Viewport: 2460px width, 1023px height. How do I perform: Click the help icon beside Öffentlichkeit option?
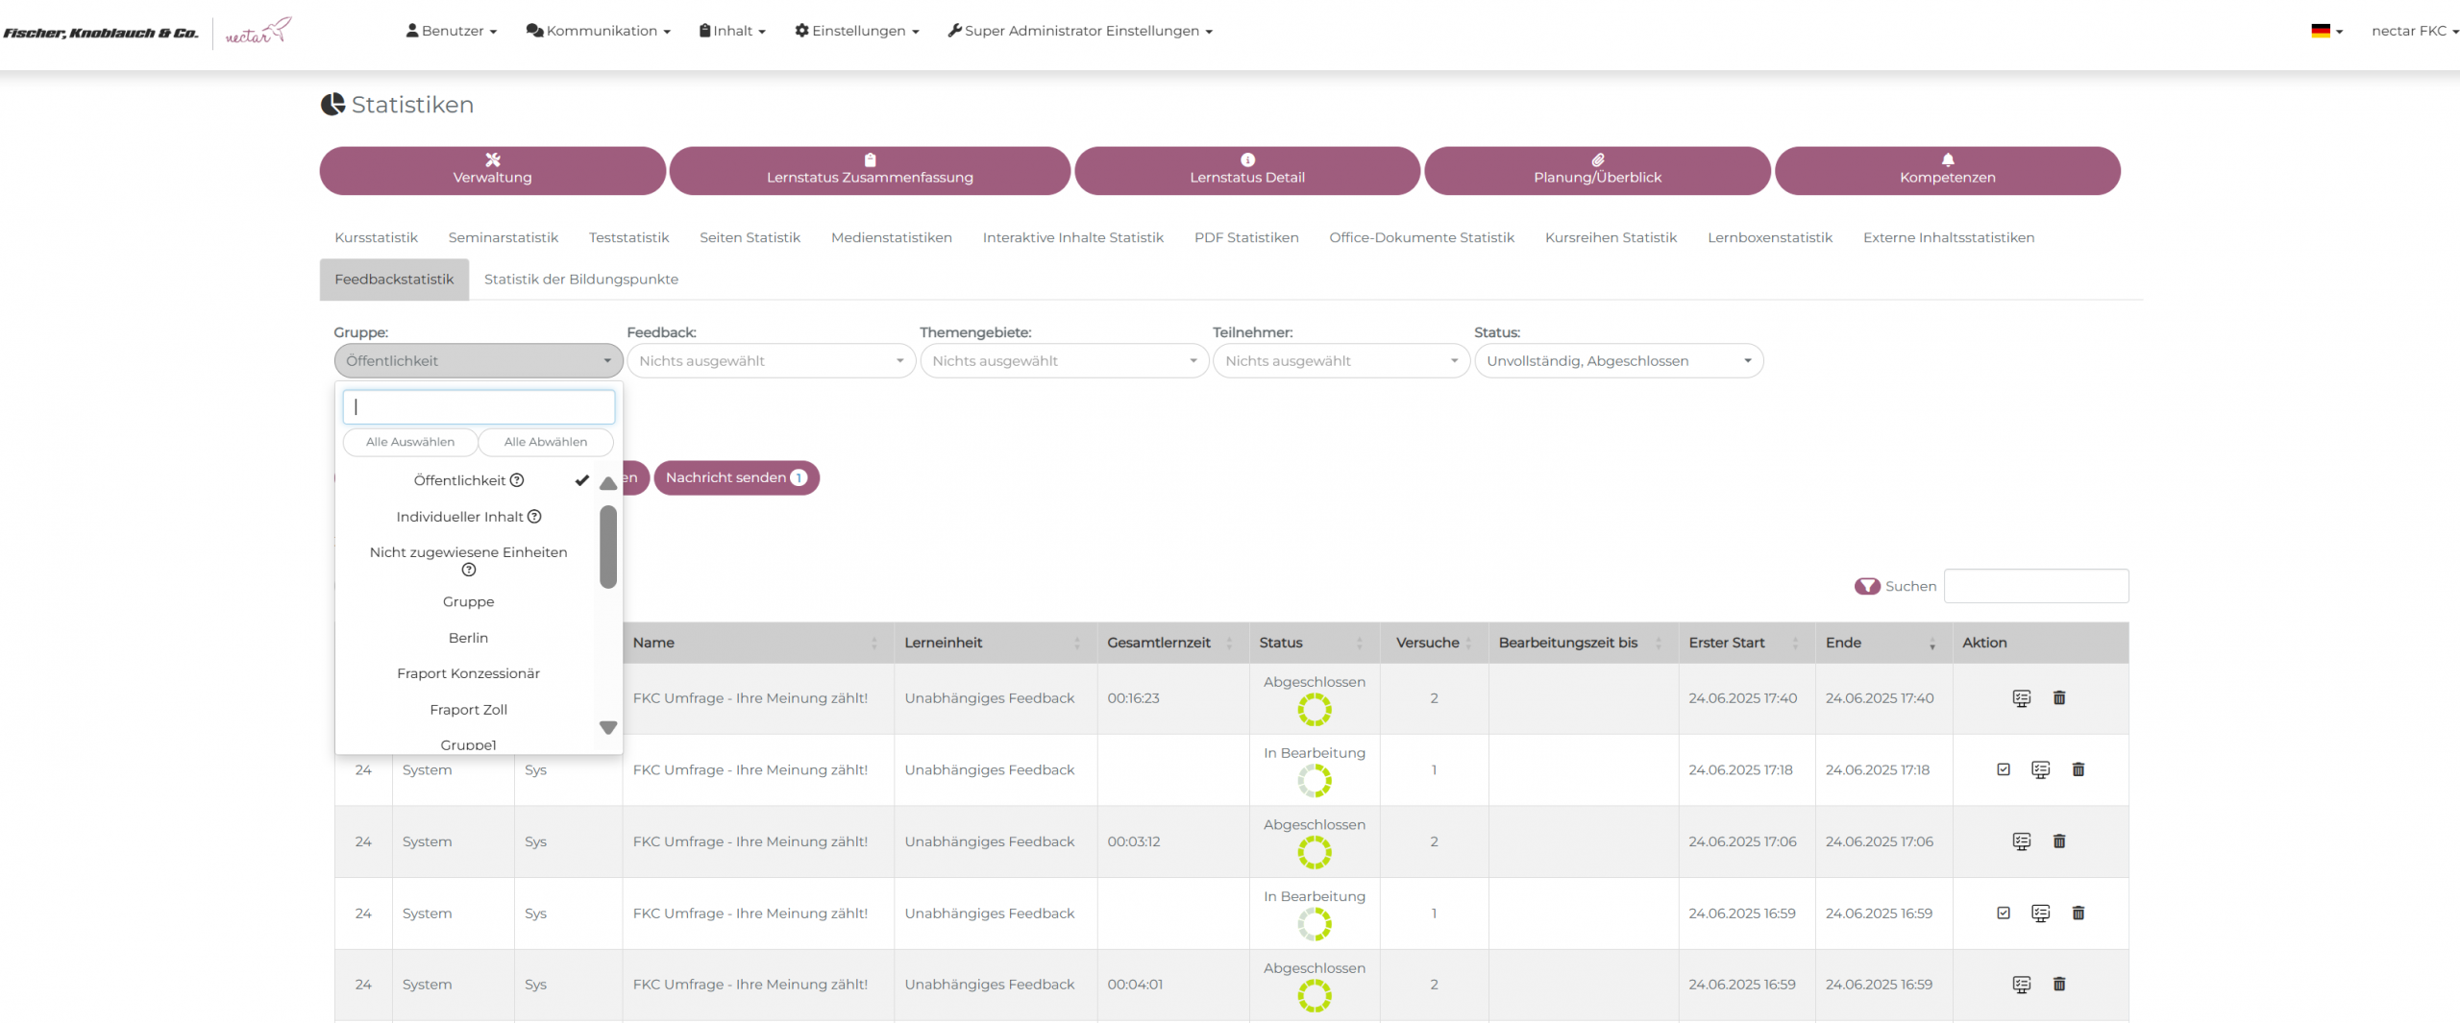click(x=517, y=480)
